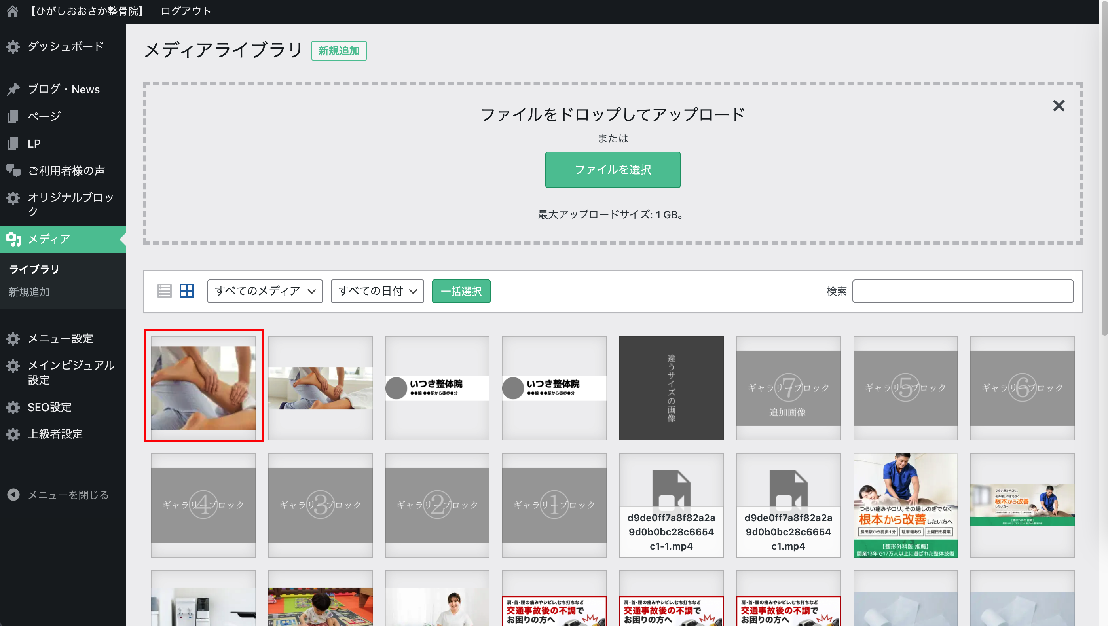
Task: Open the 新規追加 submenu item
Action: (29, 292)
